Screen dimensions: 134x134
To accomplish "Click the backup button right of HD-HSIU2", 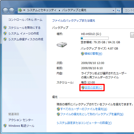I will [x=132, y=35].
